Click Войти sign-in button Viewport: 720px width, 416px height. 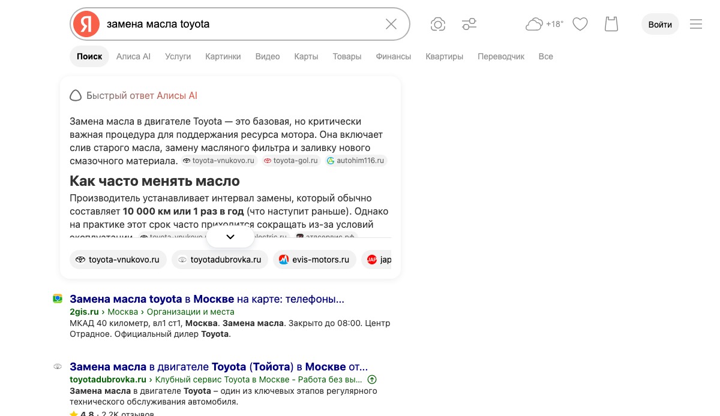660,24
